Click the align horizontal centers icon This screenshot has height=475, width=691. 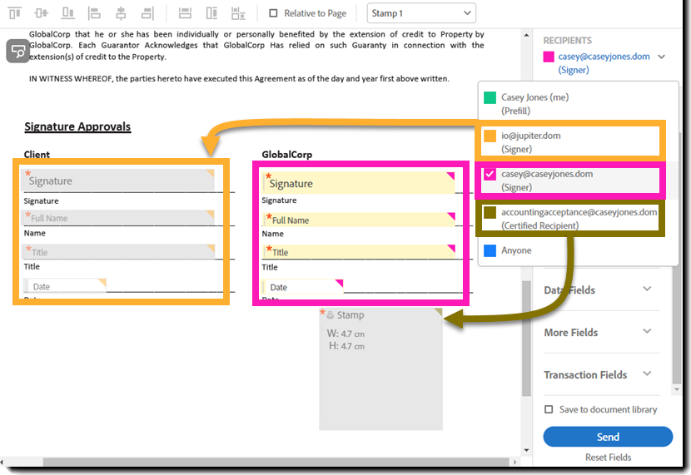121,13
